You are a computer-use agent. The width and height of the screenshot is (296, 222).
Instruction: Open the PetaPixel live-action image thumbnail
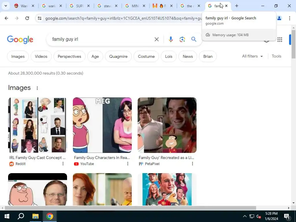(x=167, y=125)
